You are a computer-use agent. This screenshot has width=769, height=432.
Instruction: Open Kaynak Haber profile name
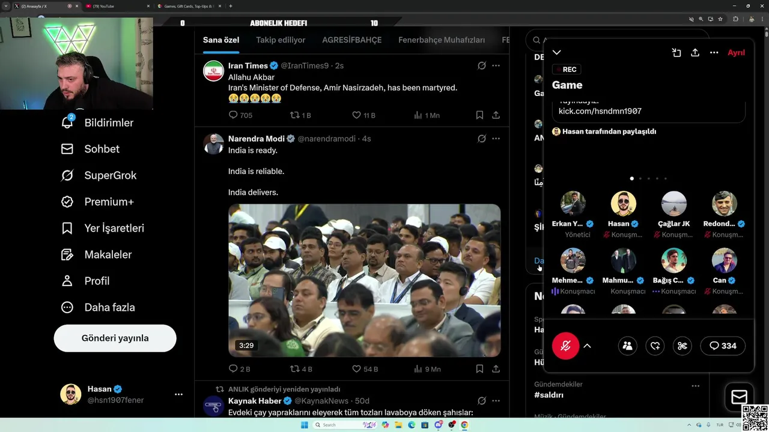[255, 401]
